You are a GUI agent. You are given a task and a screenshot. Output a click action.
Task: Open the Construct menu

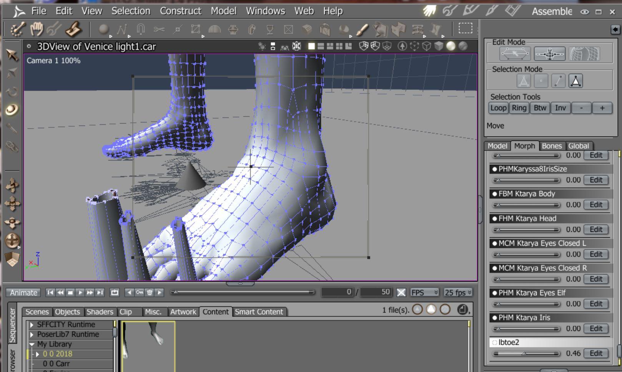click(180, 11)
